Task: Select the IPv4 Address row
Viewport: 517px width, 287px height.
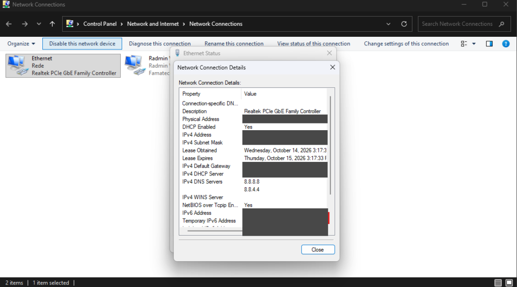Action: pos(253,135)
